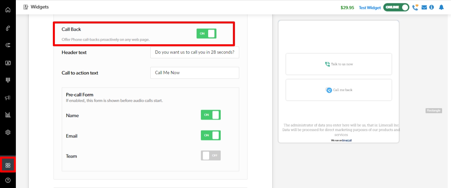Click the Header text input field

click(x=195, y=52)
